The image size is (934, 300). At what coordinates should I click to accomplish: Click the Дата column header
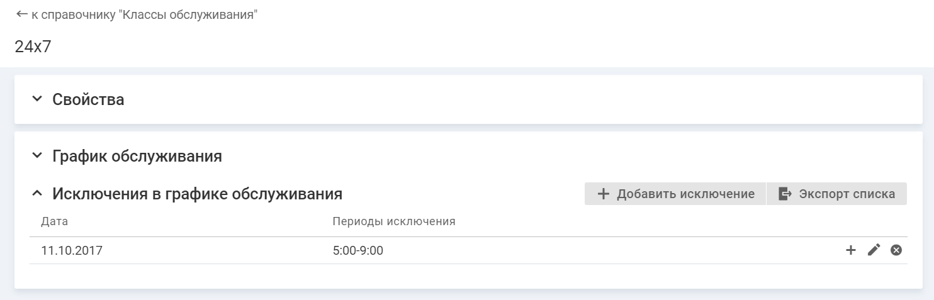click(54, 221)
